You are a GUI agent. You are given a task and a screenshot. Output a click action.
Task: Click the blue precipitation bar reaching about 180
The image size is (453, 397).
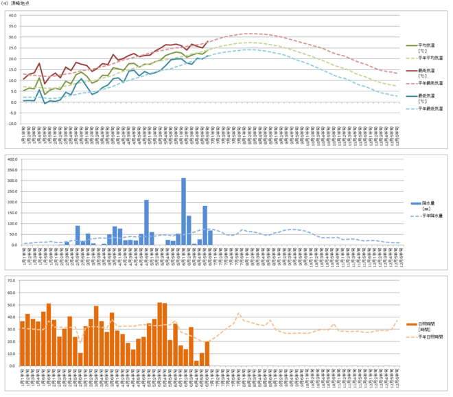(x=205, y=225)
